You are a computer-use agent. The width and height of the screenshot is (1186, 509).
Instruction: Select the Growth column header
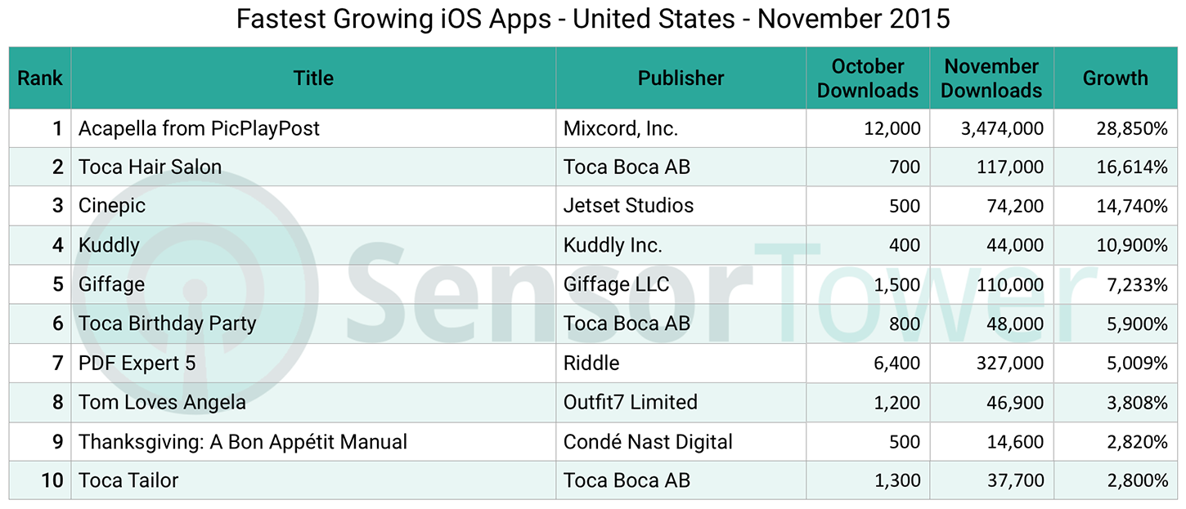pos(1115,78)
